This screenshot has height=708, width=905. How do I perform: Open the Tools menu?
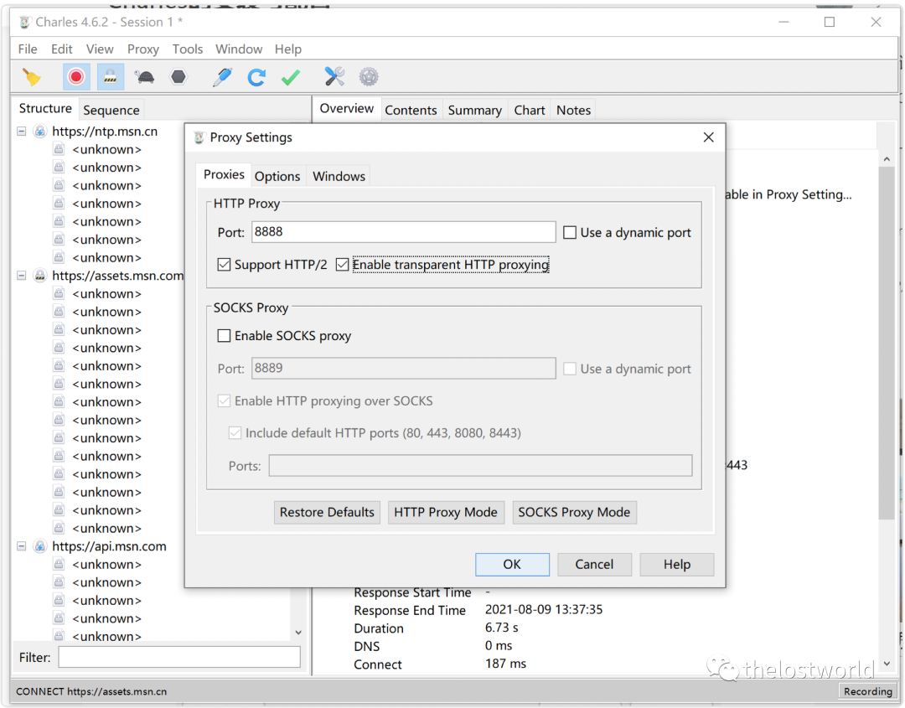188,49
